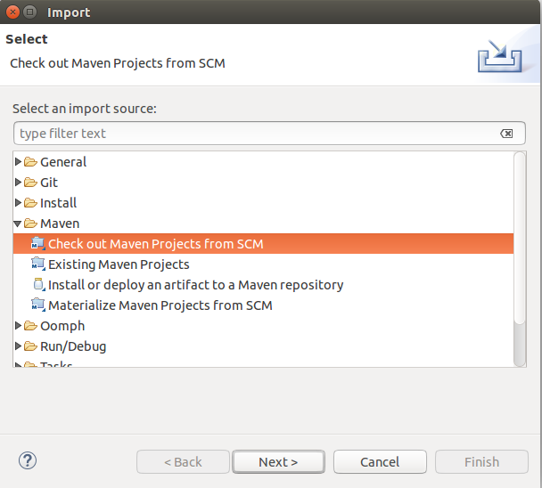Open the Help question mark icon
This screenshot has height=488, width=542.
pyautogui.click(x=27, y=461)
